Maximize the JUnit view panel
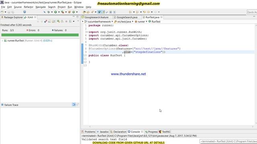 point(78,17)
